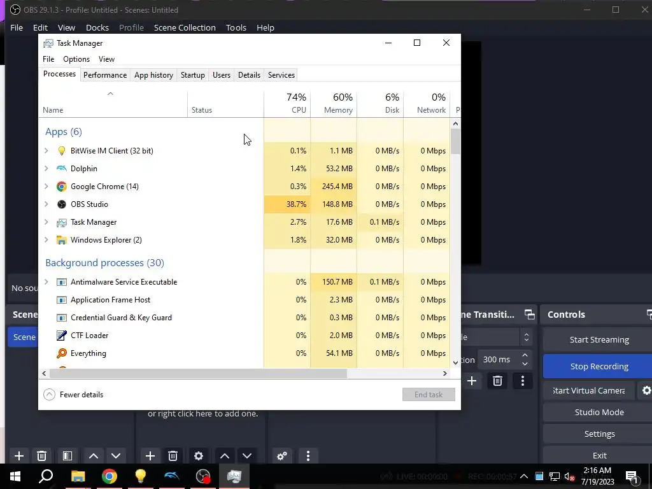Open OBS Scene Collection menu

click(185, 27)
